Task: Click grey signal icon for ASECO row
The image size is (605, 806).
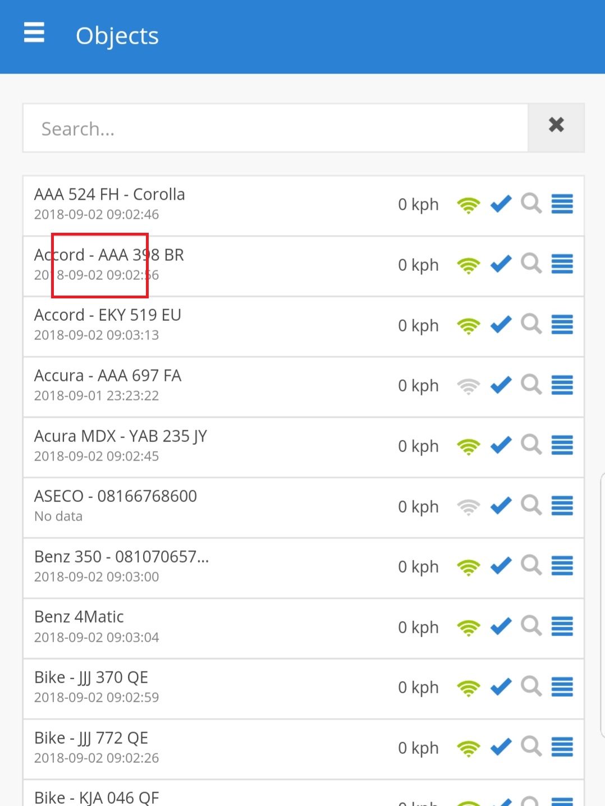Action: coord(468,506)
